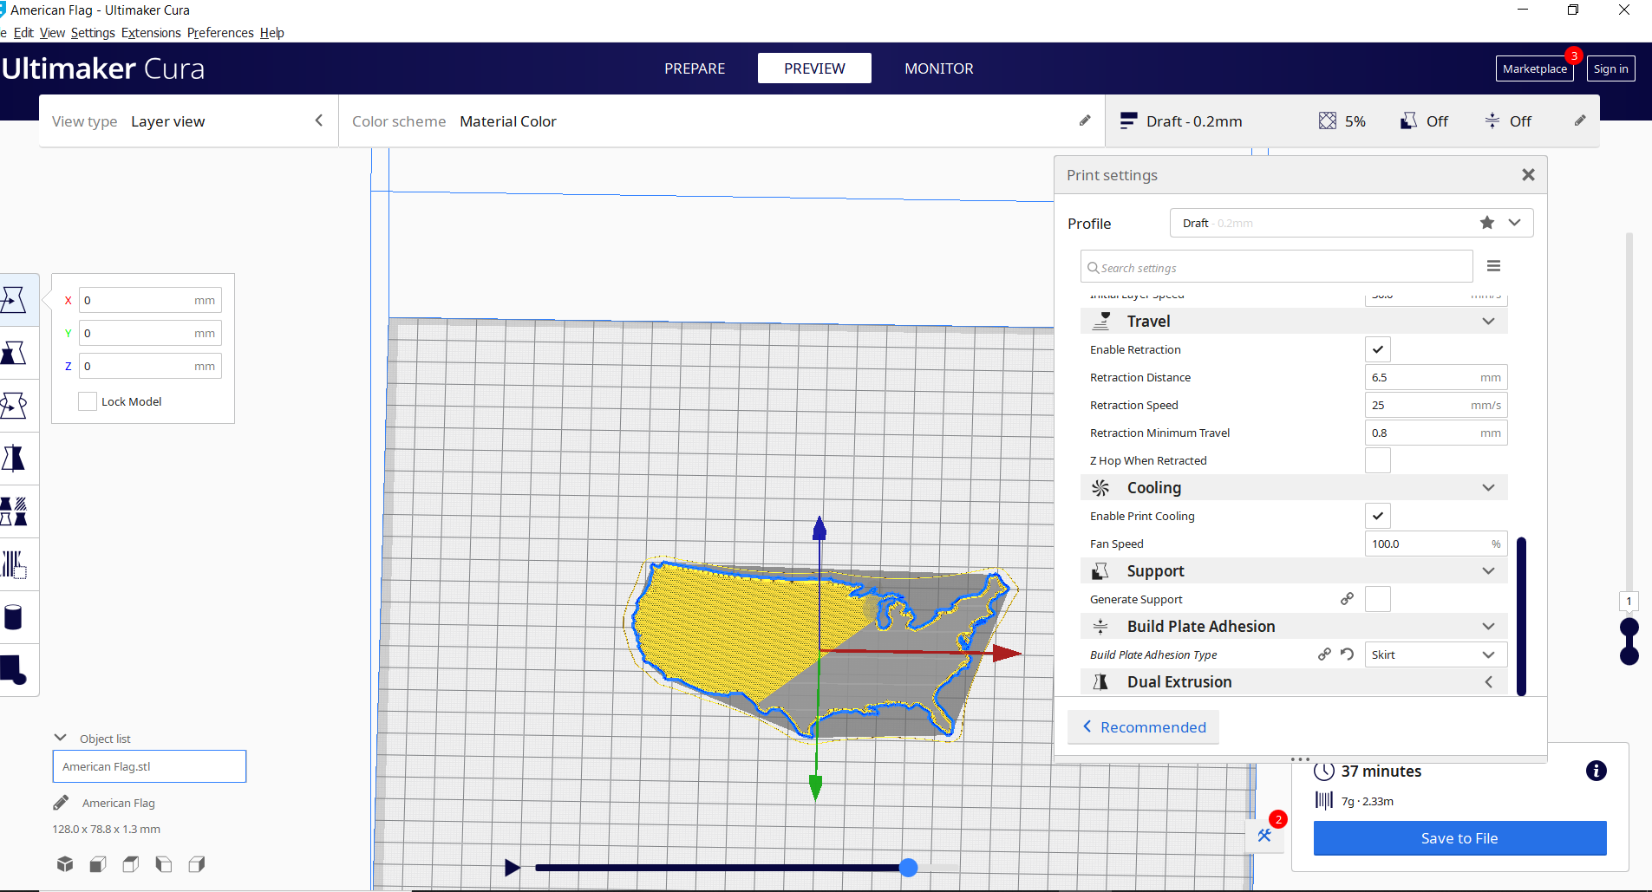1652x892 pixels.
Task: Play the layer simulation
Action: point(512,868)
